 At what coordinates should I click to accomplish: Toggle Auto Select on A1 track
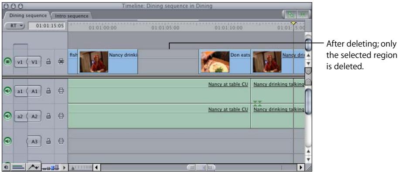pyautogui.click(x=61, y=91)
